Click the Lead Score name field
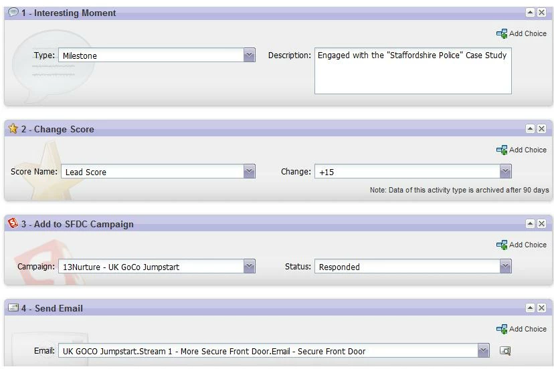 [x=153, y=172]
